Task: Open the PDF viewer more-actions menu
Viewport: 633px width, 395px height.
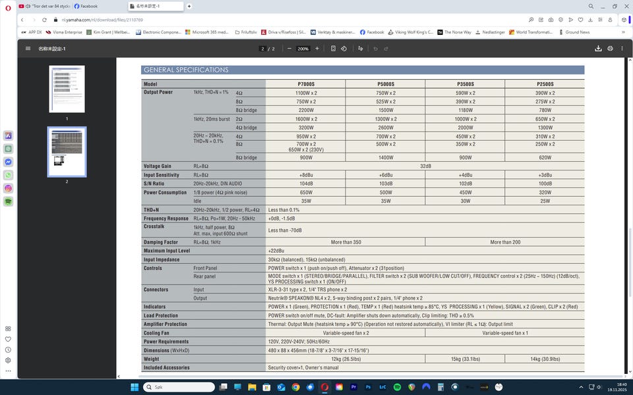Action: pyautogui.click(x=622, y=48)
